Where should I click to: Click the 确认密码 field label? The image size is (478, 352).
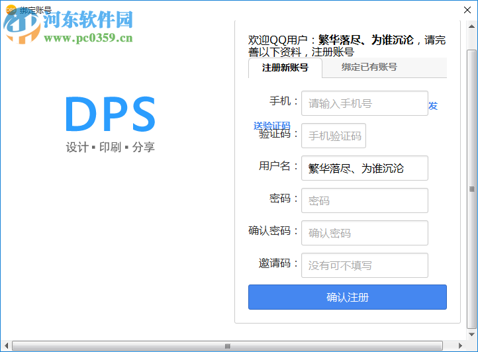tap(273, 231)
